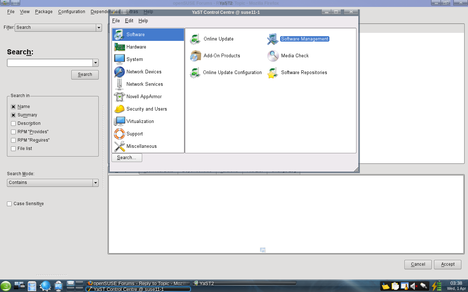Select Security and Users helmet icon
Image resolution: width=468 pixels, height=292 pixels.
point(119,109)
